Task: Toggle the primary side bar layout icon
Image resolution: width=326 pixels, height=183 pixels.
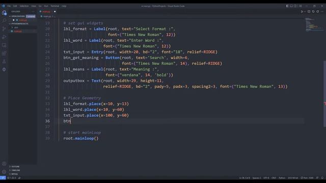Action: [287, 6]
